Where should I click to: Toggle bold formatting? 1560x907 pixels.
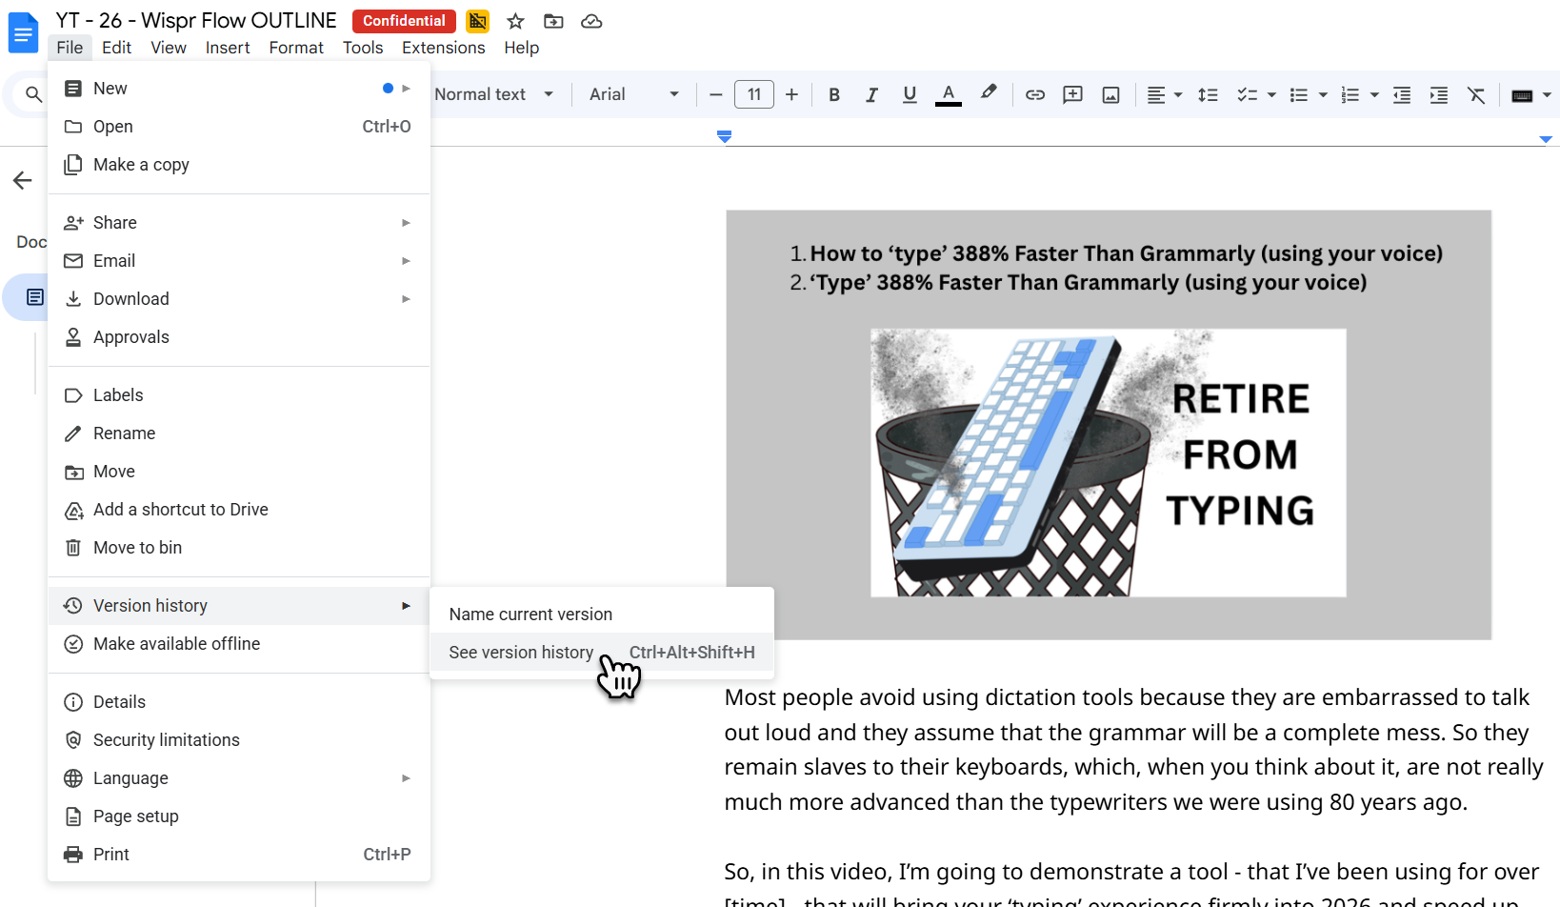point(833,94)
